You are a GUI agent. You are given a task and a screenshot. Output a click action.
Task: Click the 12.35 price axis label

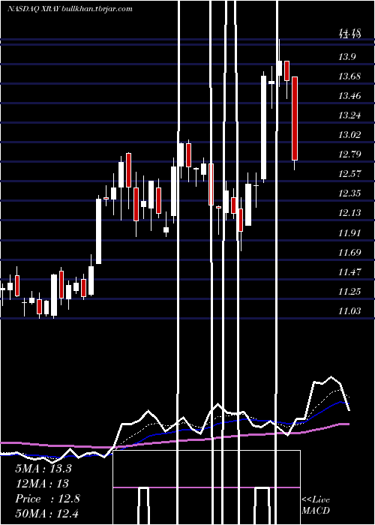[349, 193]
